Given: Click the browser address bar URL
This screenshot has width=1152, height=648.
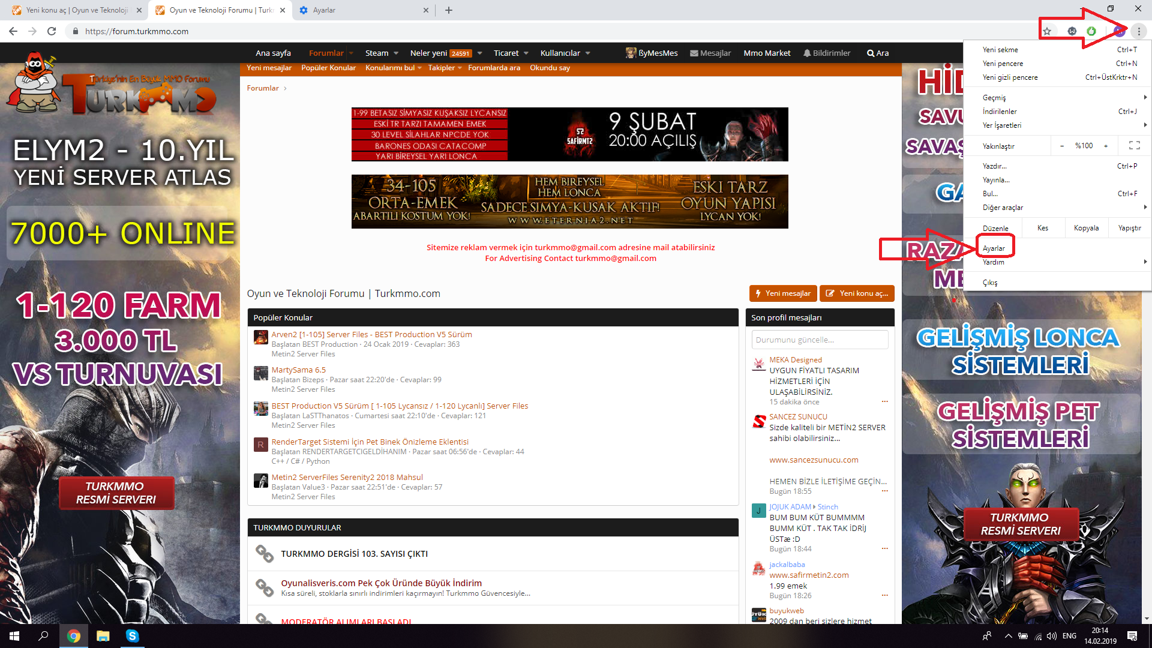Looking at the screenshot, I should [137, 31].
